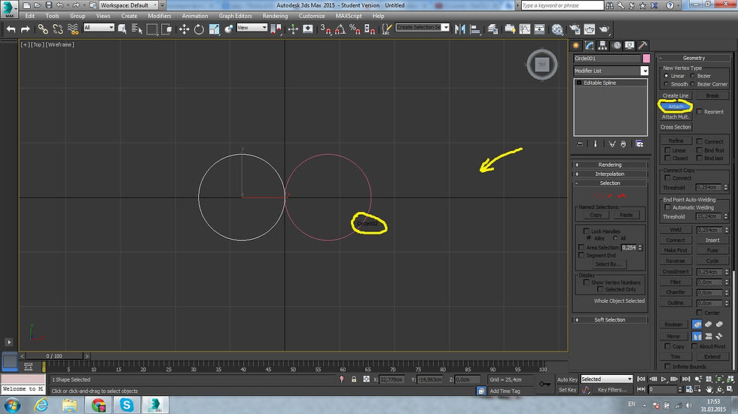Viewport: 738px width, 414px height.
Task: Select the Linear vertex type radio
Action: coord(666,76)
